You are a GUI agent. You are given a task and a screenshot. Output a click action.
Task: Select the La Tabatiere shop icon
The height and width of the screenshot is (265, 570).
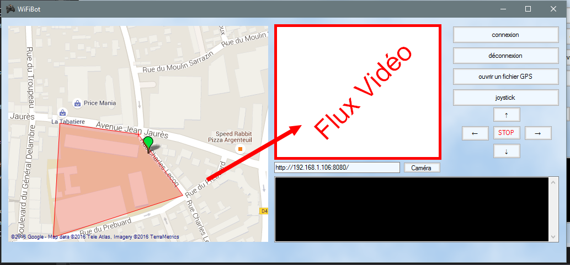click(63, 112)
